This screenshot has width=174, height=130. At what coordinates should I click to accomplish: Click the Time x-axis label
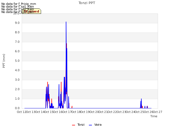154,116
